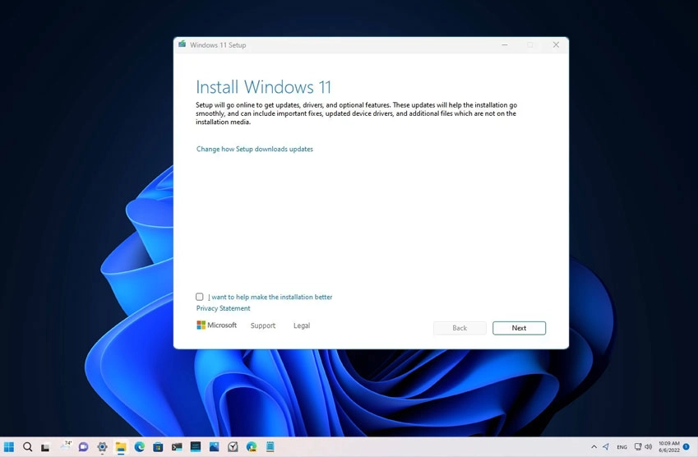
Task: Expand hidden system tray icons chevron
Action: [594, 447]
